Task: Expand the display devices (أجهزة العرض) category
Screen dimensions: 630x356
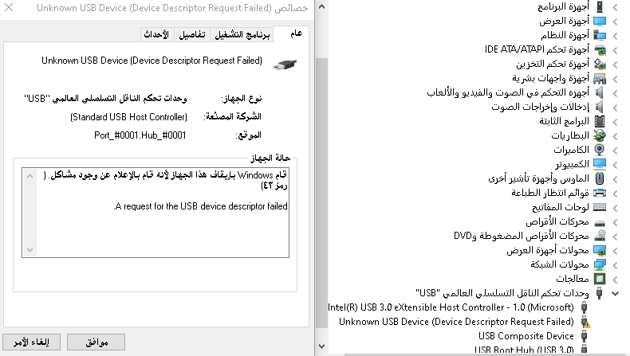Action: (615, 22)
